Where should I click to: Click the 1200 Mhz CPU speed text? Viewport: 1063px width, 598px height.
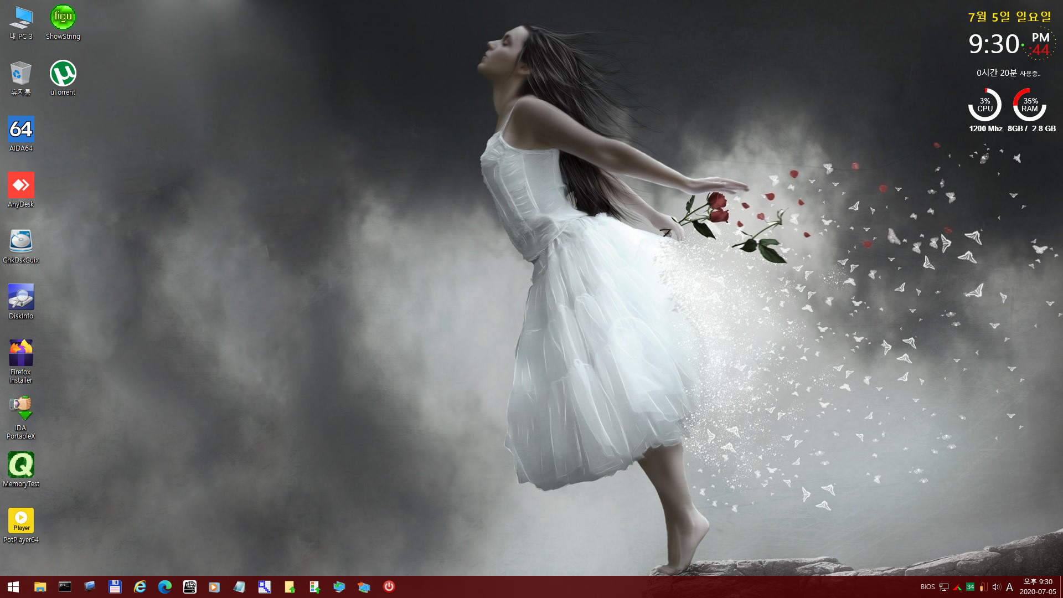pyautogui.click(x=985, y=128)
